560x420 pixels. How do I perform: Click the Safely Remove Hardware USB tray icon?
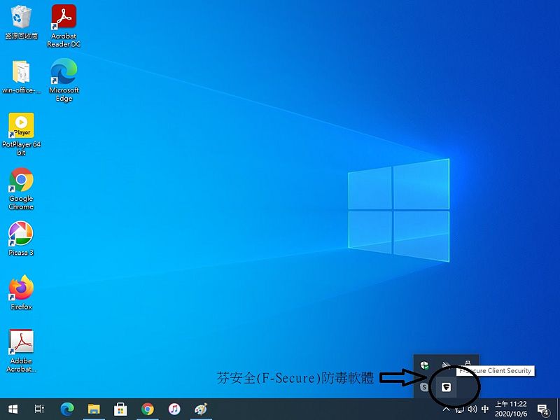pyautogui.click(x=468, y=364)
